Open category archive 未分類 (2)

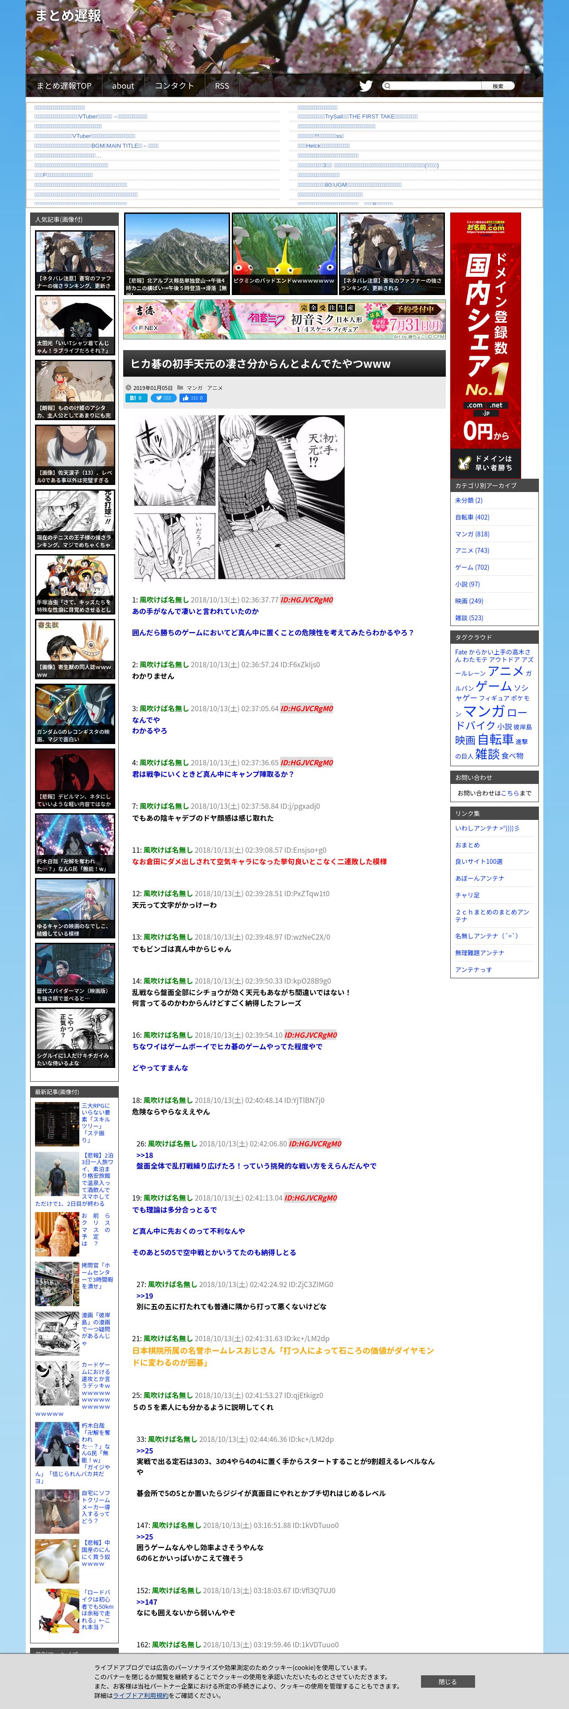(x=469, y=500)
